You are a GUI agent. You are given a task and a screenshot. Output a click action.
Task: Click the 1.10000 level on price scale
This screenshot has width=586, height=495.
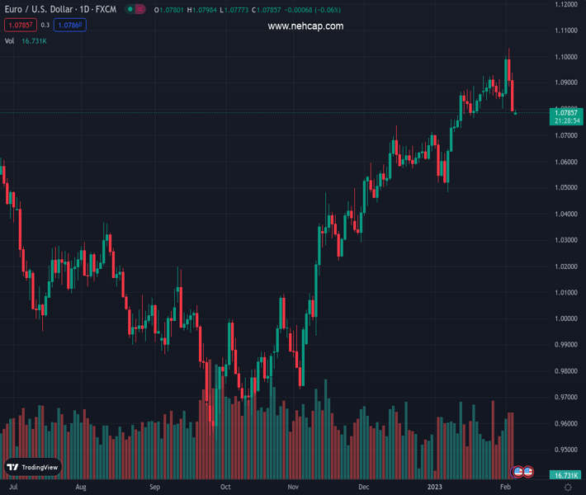click(565, 57)
